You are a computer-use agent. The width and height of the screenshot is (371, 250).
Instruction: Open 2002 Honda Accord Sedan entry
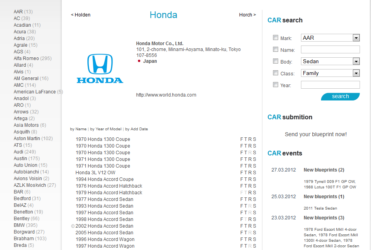click(104, 226)
